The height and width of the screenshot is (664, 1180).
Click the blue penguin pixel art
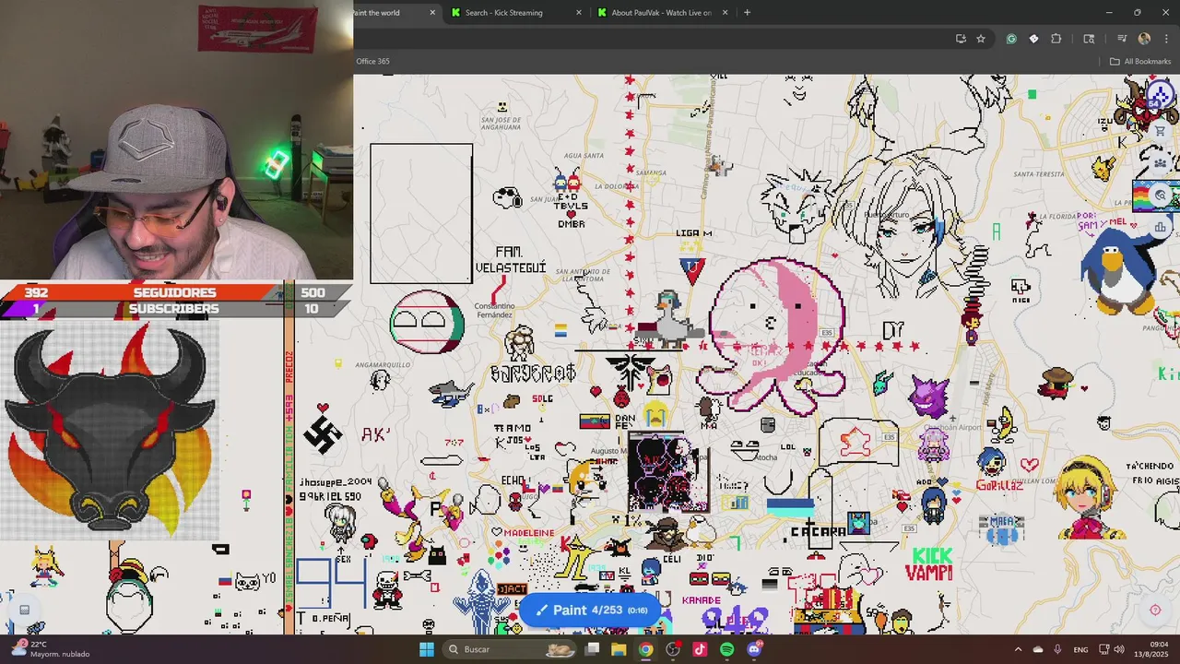click(1118, 272)
